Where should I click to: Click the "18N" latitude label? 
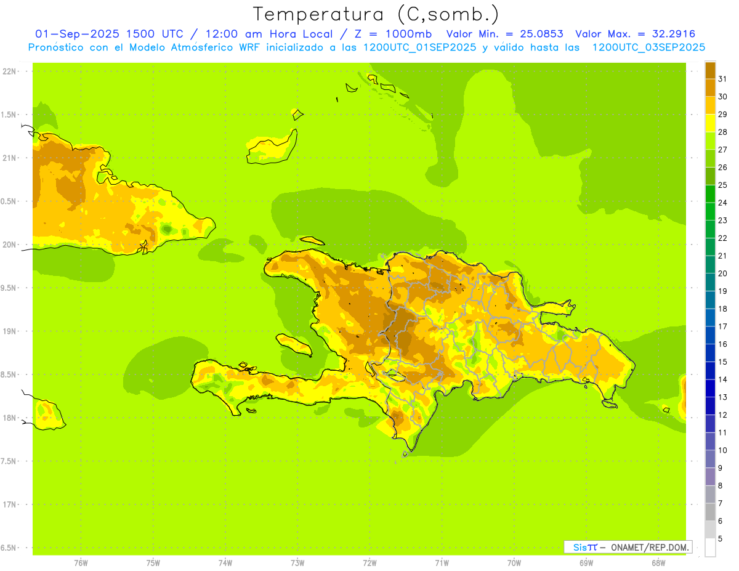(10, 418)
